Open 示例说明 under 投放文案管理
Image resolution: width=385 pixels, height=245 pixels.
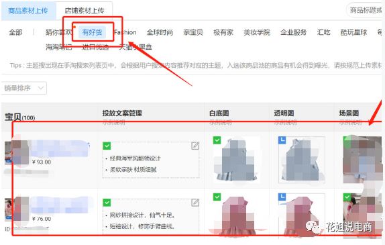pyautogui.click(x=113, y=122)
